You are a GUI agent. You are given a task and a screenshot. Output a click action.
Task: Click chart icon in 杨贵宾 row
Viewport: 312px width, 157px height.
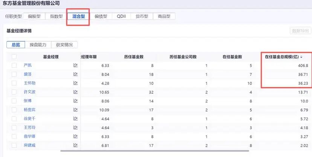click(x=75, y=110)
